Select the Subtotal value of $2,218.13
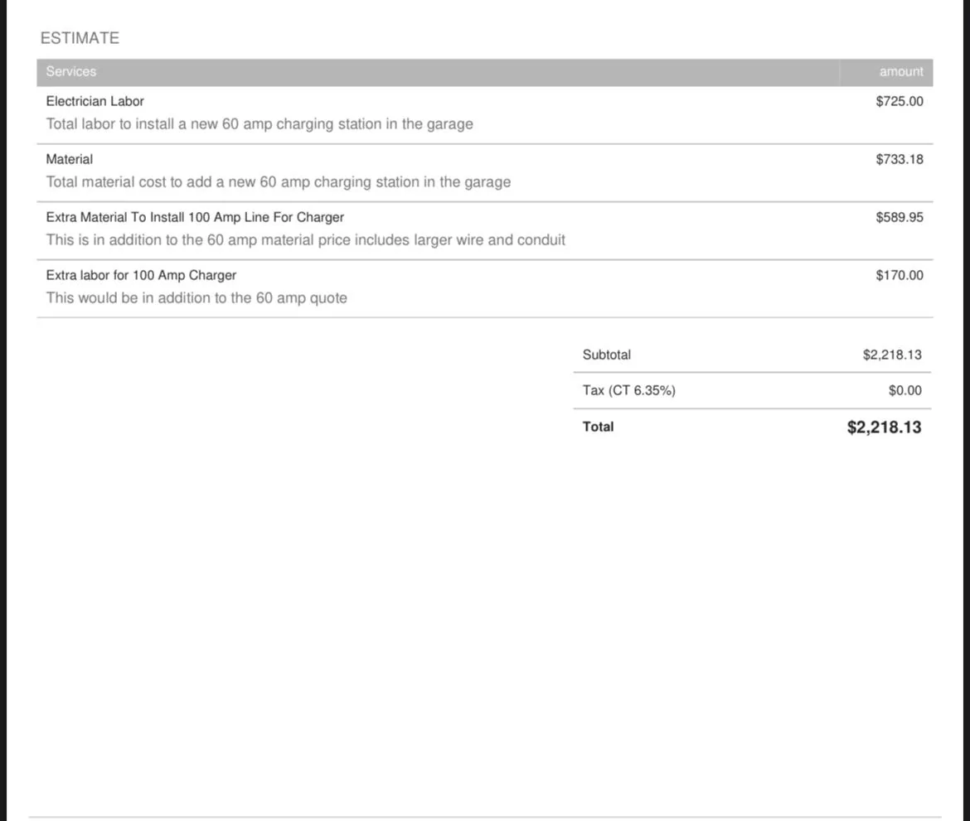 (891, 355)
